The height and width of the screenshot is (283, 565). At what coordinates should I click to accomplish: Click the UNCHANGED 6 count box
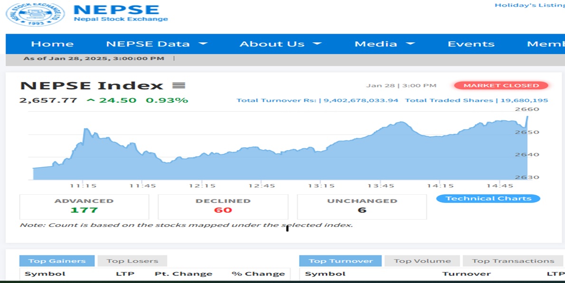coord(362,207)
